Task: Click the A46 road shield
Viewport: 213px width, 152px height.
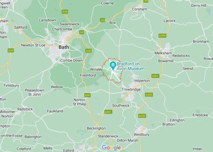Action: tap(65, 12)
